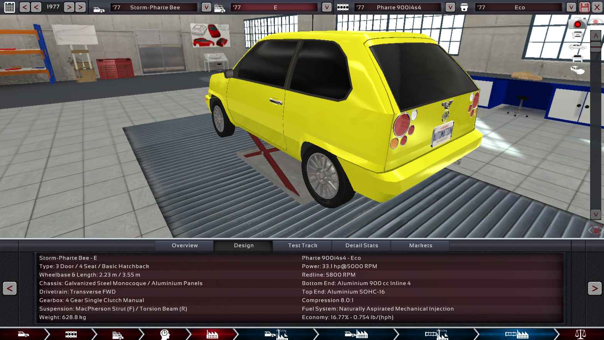Open the Pharte 900i4s4 engine family dropdown
Image resolution: width=604 pixels, height=340 pixels.
450,7
